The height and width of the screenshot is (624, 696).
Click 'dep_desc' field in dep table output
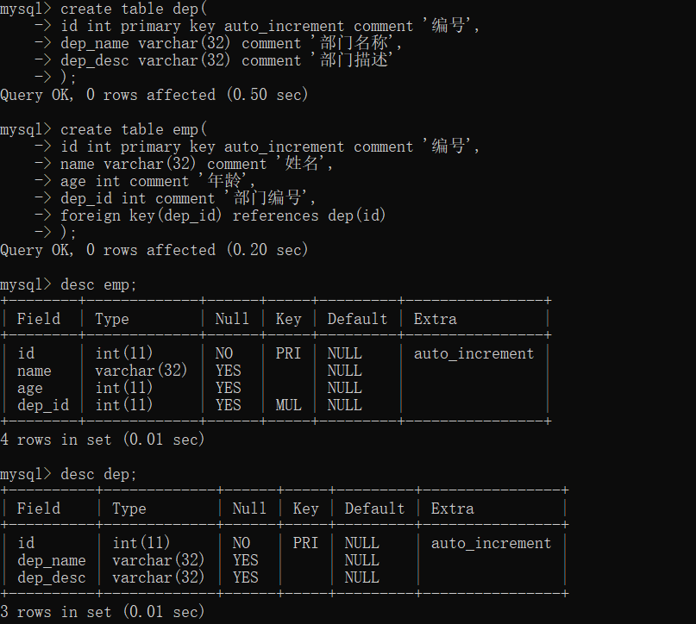click(x=51, y=577)
